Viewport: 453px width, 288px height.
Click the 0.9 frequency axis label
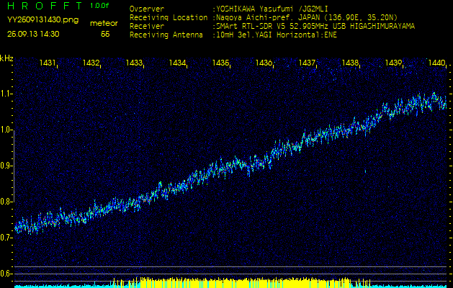pos(6,166)
